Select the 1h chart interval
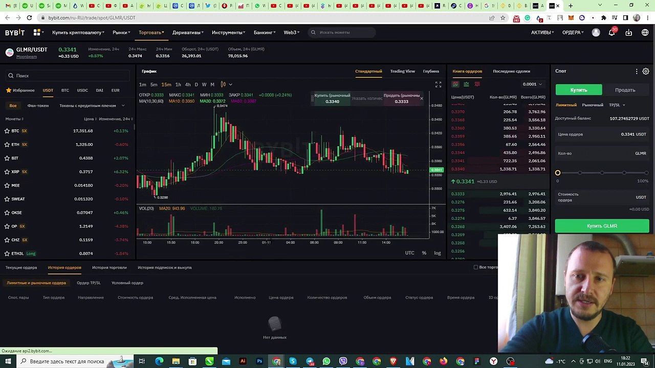655x368 pixels. (x=178, y=84)
